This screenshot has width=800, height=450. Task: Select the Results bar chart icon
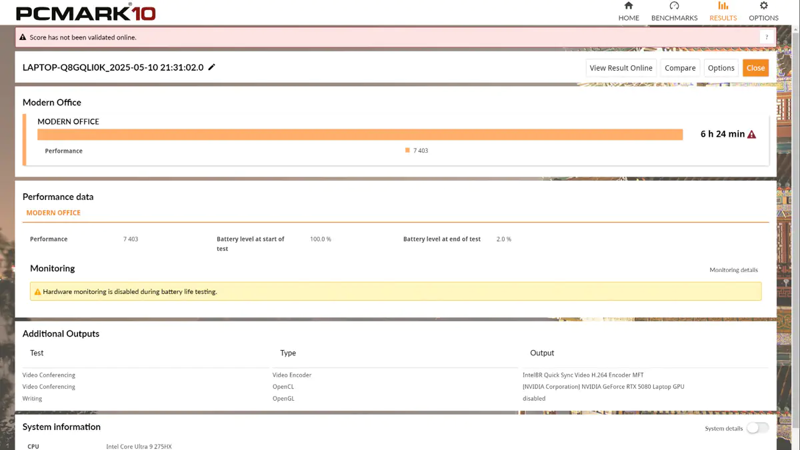(x=723, y=6)
